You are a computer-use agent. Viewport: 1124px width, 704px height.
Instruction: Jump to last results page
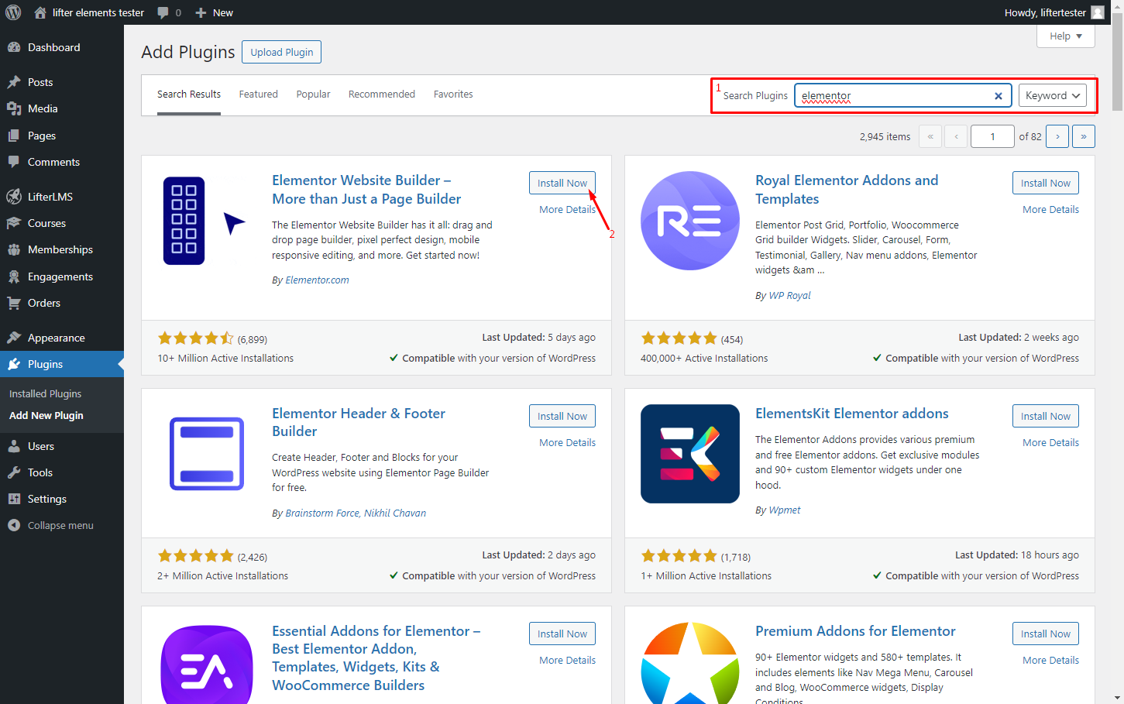(x=1084, y=136)
